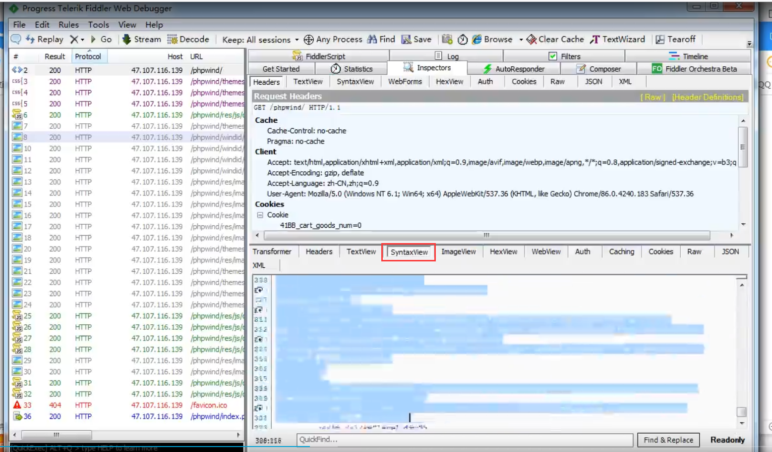This screenshot has width=772, height=452.
Task: Click the timer stopwatch toolbar icon
Action: coord(463,40)
